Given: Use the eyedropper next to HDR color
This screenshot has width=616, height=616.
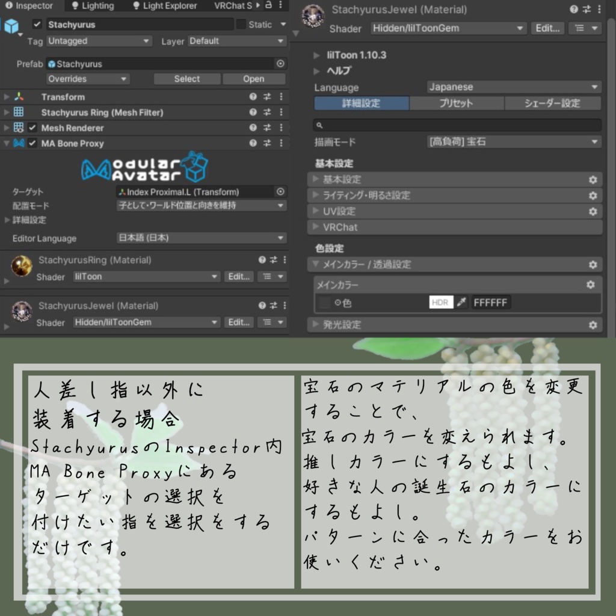Looking at the screenshot, I should click(461, 302).
